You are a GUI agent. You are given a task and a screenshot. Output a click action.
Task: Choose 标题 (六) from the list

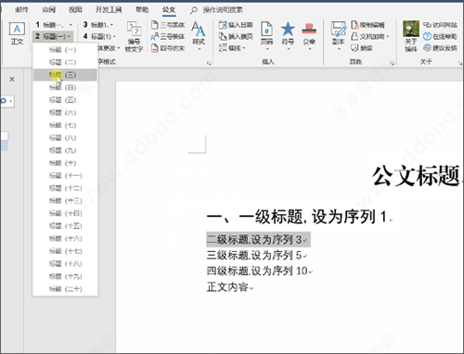[65, 113]
